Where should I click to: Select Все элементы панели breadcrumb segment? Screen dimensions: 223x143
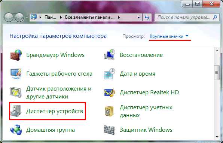[x=89, y=17]
